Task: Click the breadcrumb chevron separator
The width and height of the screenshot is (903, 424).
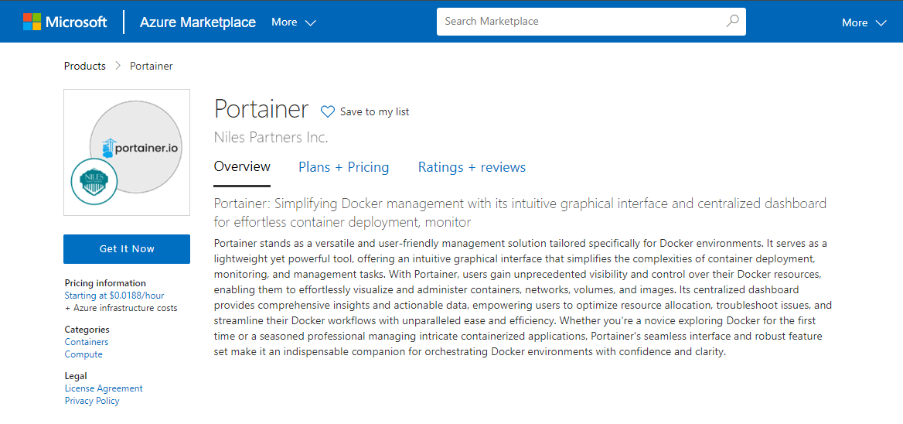Action: coord(118,66)
